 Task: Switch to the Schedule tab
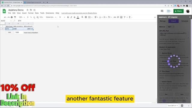click(185, 21)
